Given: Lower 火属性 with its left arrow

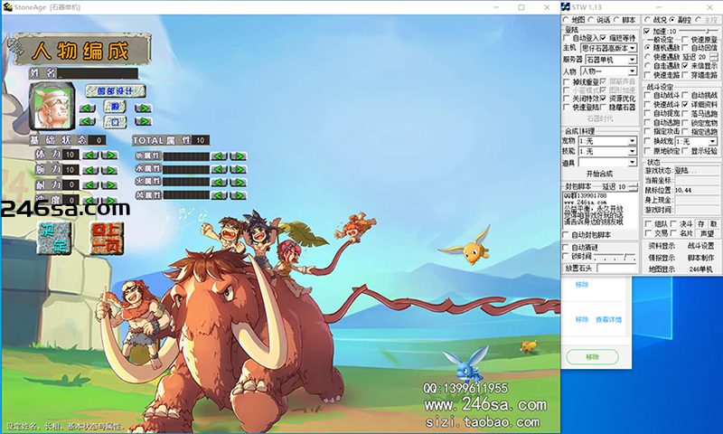Looking at the screenshot, I should click(x=219, y=182).
